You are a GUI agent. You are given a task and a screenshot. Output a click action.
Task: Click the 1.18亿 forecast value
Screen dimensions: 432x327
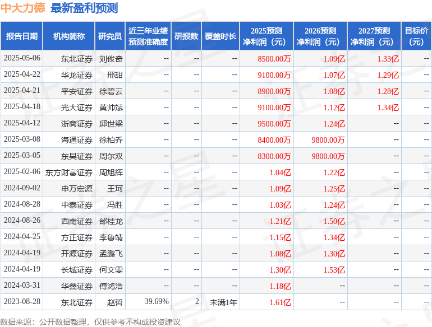(280, 286)
